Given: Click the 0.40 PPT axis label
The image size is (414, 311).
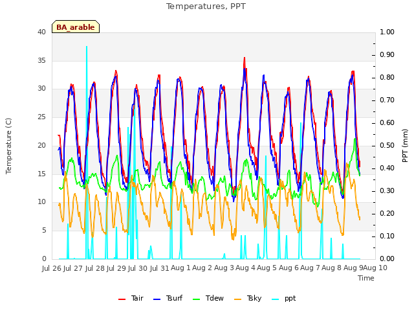Looking at the screenshot, I should 387,168.
